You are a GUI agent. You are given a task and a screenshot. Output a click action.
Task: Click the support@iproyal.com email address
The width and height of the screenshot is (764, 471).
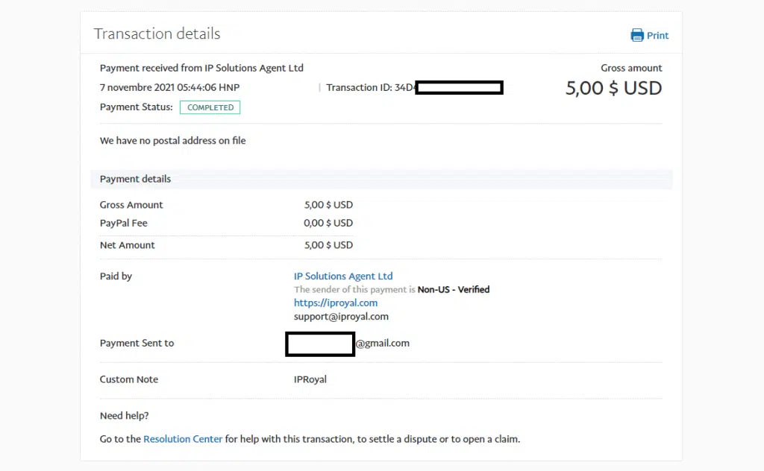point(341,317)
